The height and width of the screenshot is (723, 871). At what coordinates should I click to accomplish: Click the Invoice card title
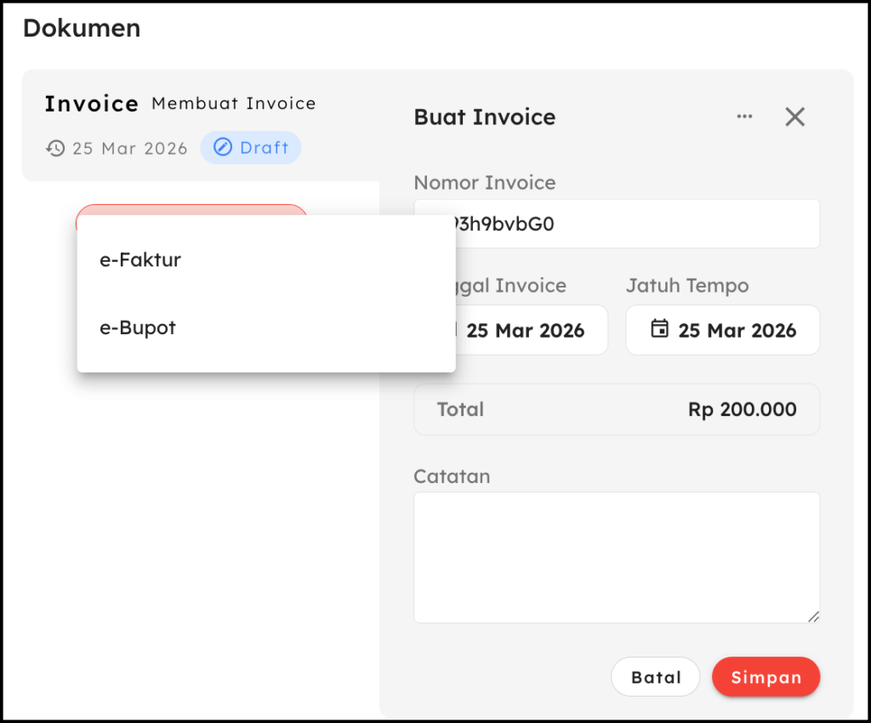click(91, 104)
